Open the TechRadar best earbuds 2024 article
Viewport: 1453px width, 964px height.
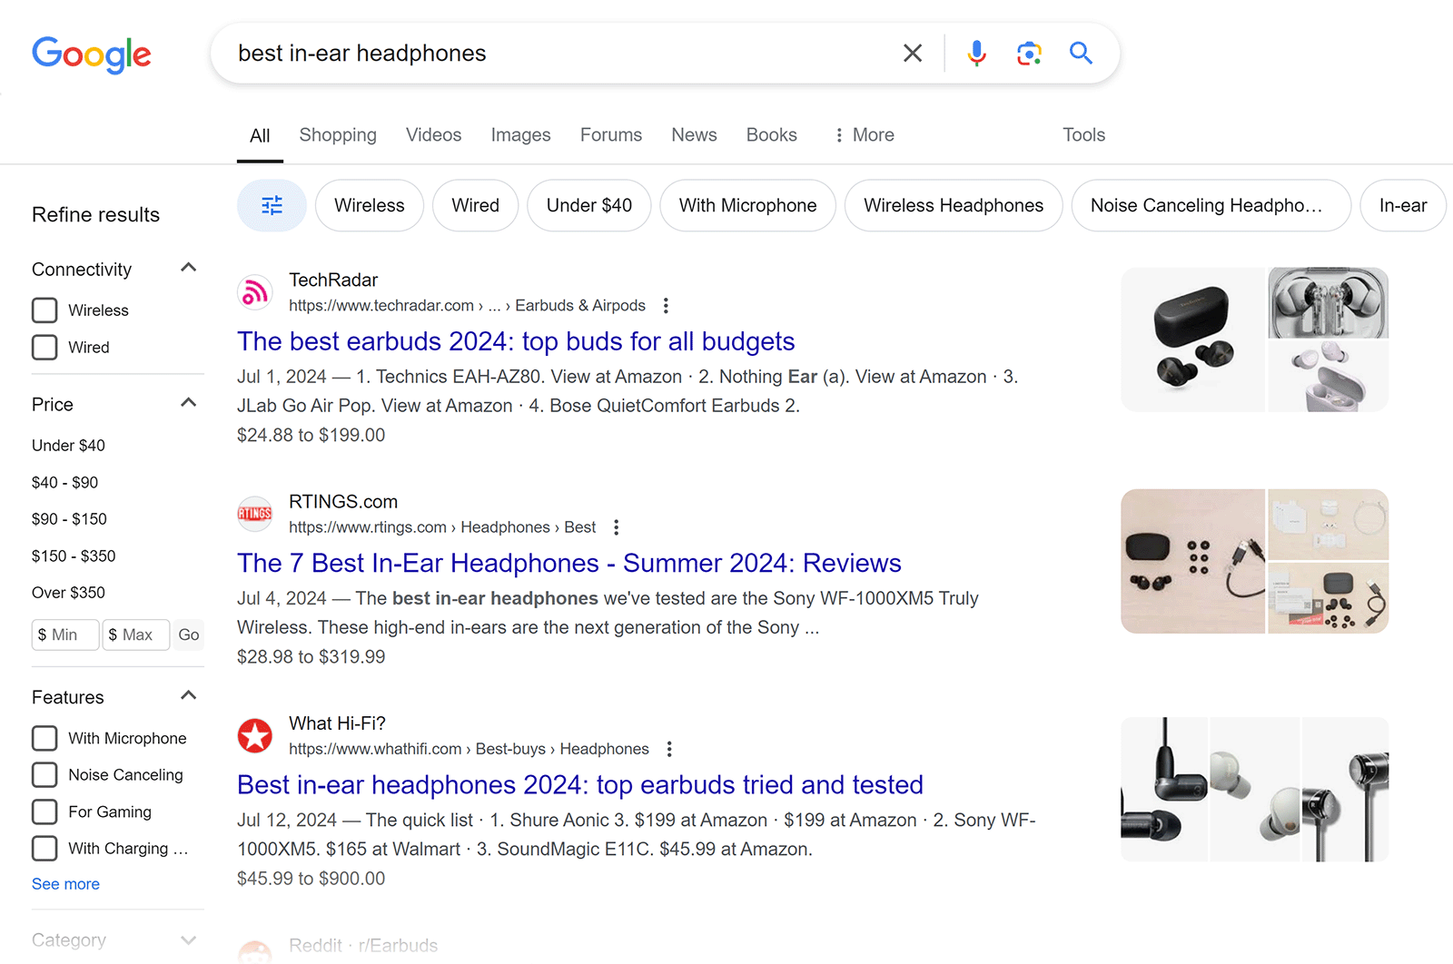[x=515, y=341]
